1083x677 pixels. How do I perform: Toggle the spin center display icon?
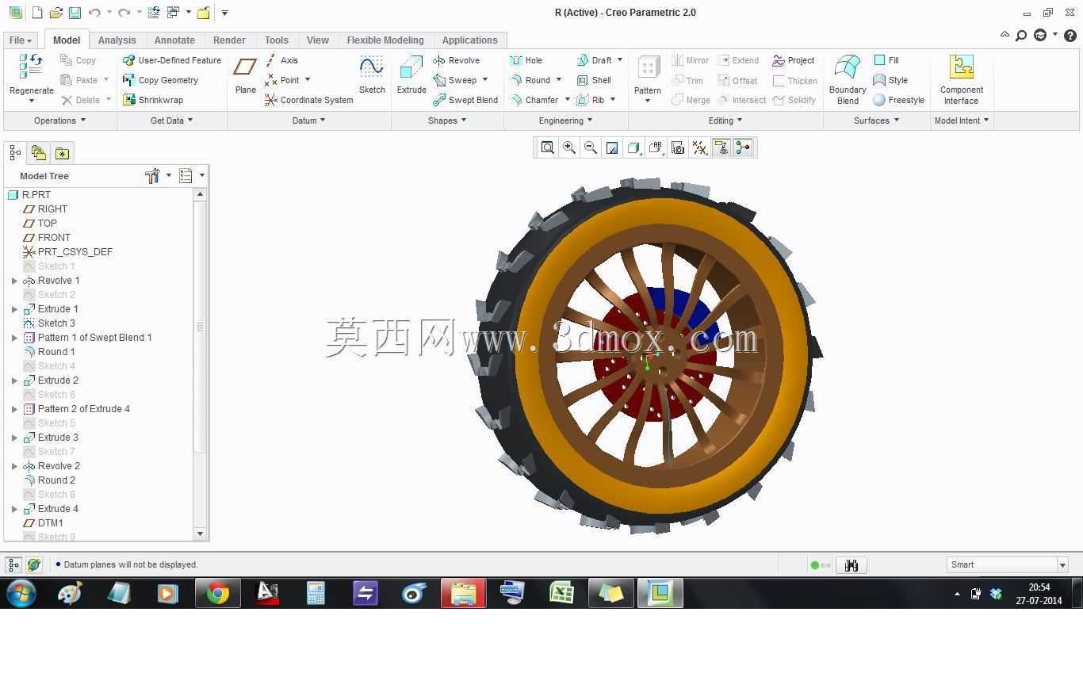point(743,147)
